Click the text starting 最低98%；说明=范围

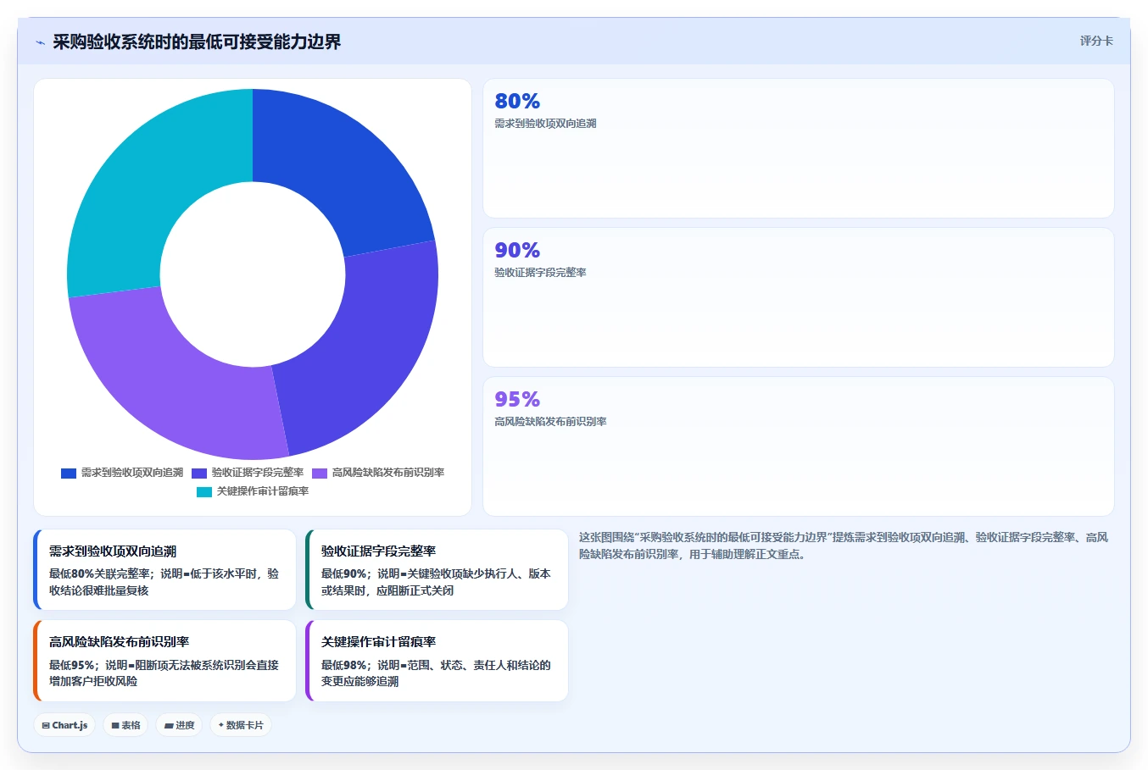click(436, 673)
